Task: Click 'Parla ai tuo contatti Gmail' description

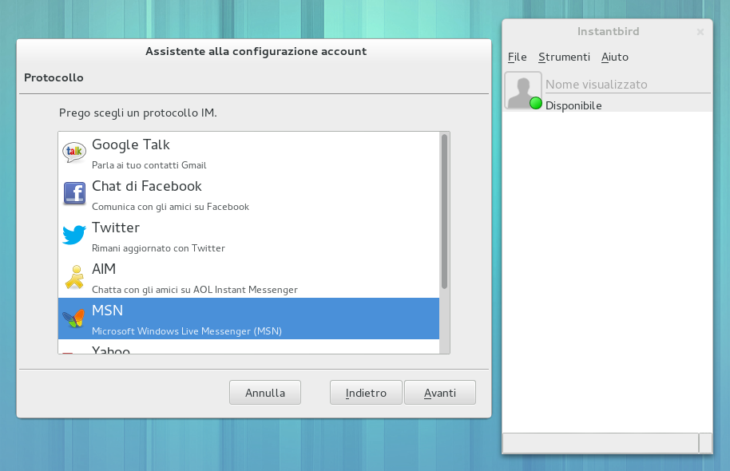Action: click(x=149, y=165)
